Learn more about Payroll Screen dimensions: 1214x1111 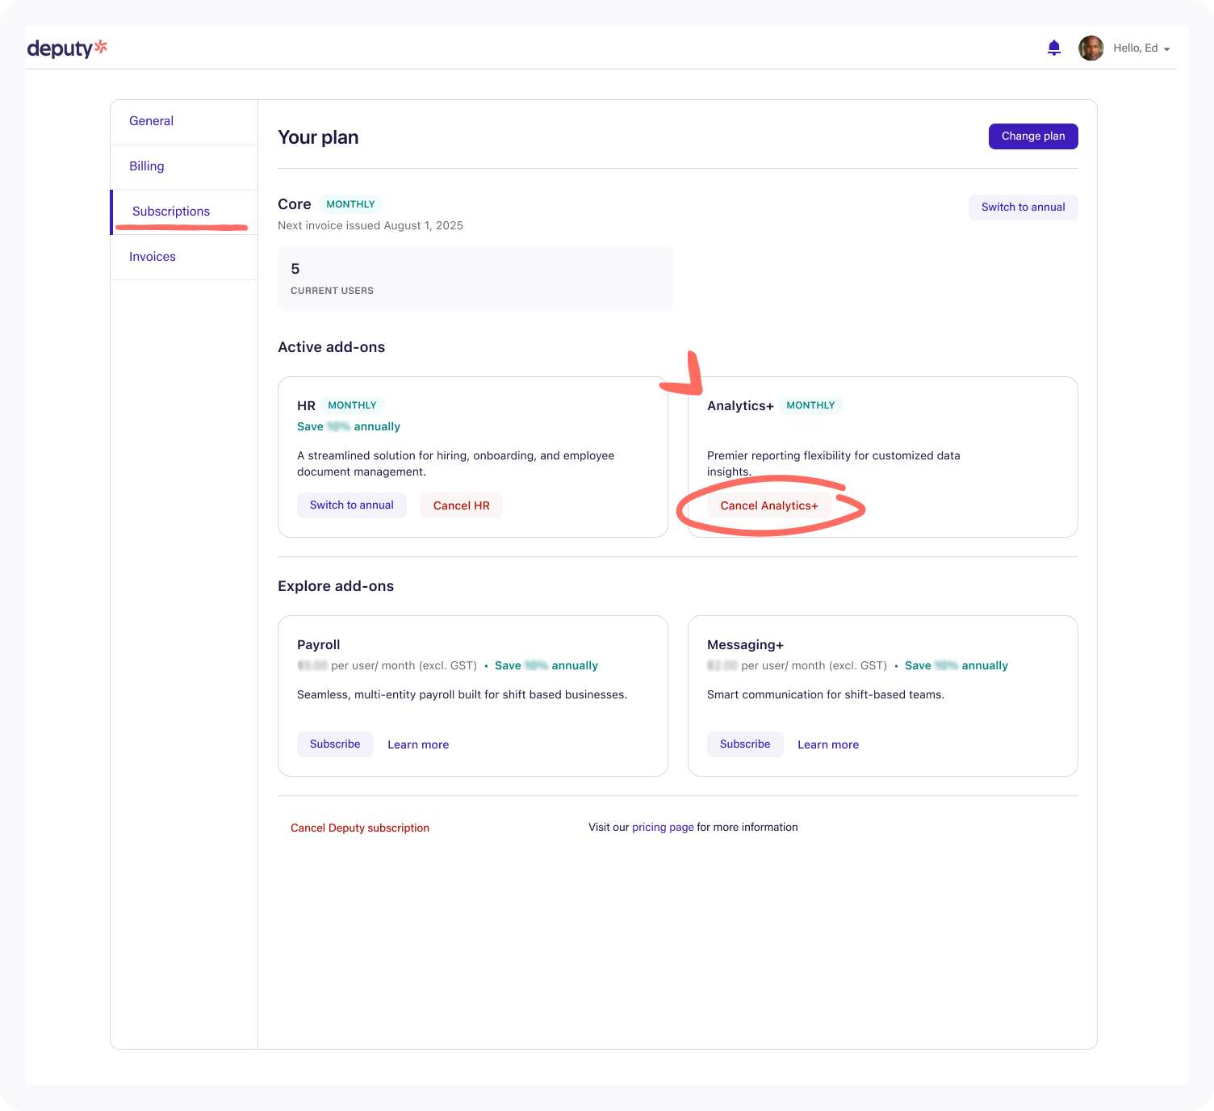coord(418,744)
